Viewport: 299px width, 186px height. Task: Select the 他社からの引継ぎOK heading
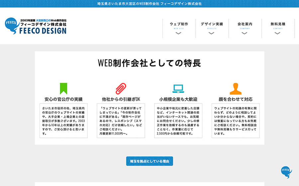(x=121, y=99)
